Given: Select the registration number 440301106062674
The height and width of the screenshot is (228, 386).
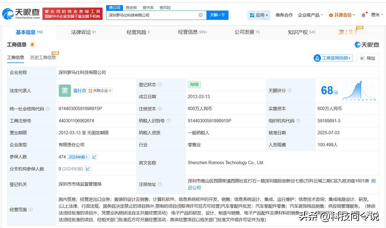Looking at the screenshot, I should point(76,121).
